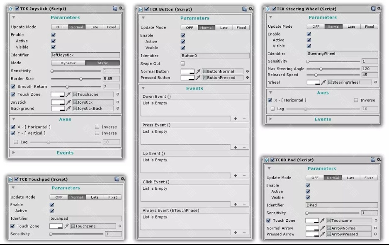
Task: Click eyedropper beside Normal Button color
Action: coord(198,71)
